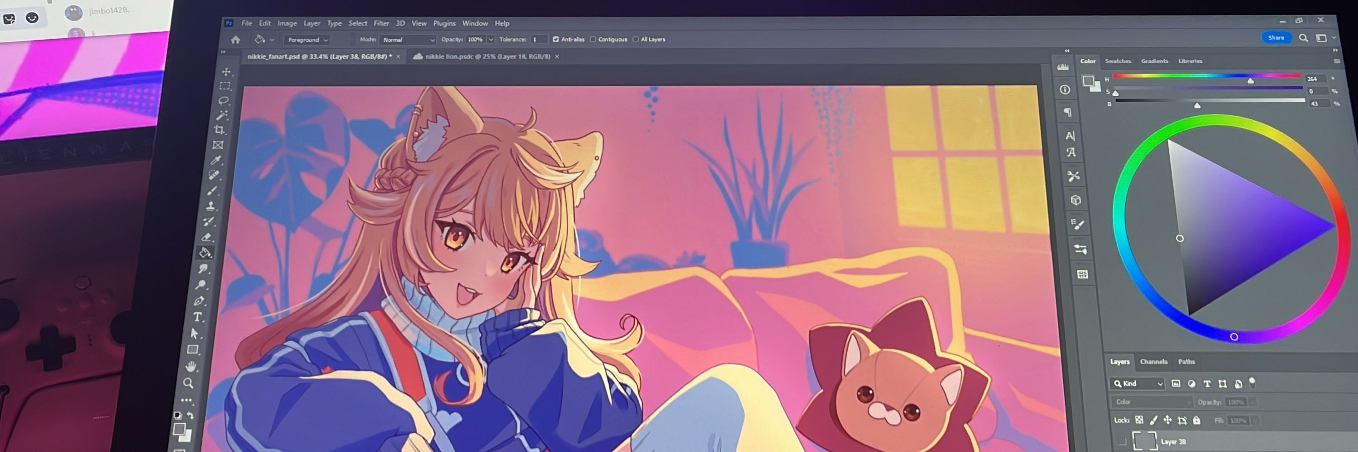Open the Character panel icon
The height and width of the screenshot is (452, 1358).
1070,136
